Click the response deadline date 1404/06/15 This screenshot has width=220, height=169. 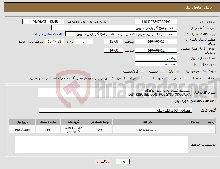[x=156, y=41]
